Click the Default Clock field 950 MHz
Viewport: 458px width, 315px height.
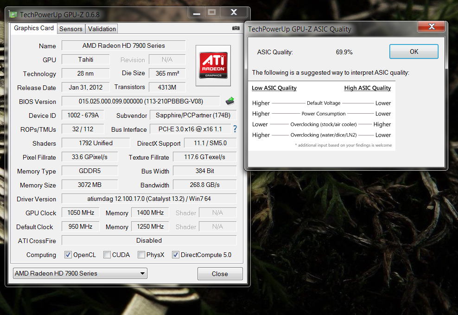(x=81, y=227)
